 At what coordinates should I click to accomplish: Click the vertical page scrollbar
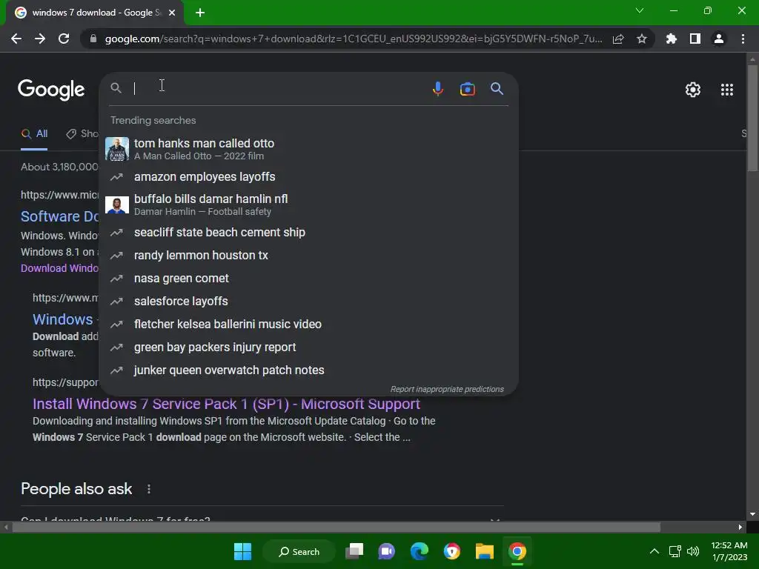coord(752,118)
